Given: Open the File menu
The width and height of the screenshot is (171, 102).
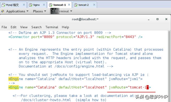Looking at the screenshot, I should (4, 27).
